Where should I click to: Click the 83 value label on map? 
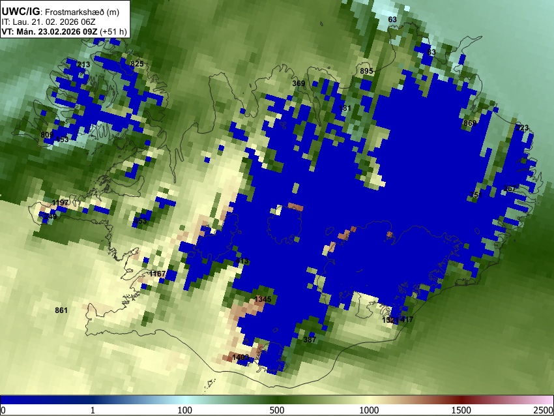click(431, 52)
